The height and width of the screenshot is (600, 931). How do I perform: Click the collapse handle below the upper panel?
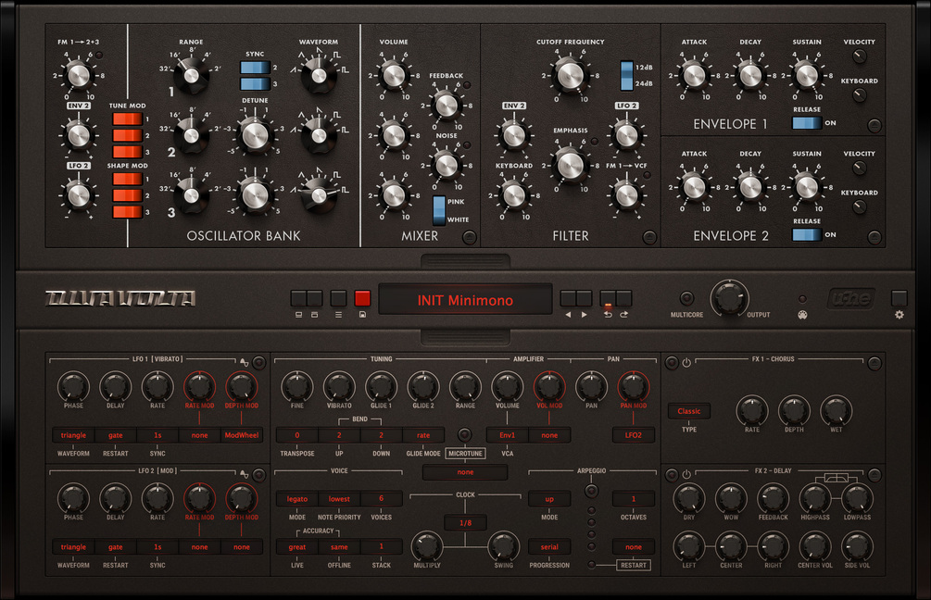coord(465,261)
